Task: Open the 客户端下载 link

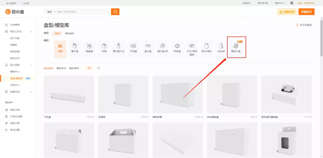Action: 263,3
